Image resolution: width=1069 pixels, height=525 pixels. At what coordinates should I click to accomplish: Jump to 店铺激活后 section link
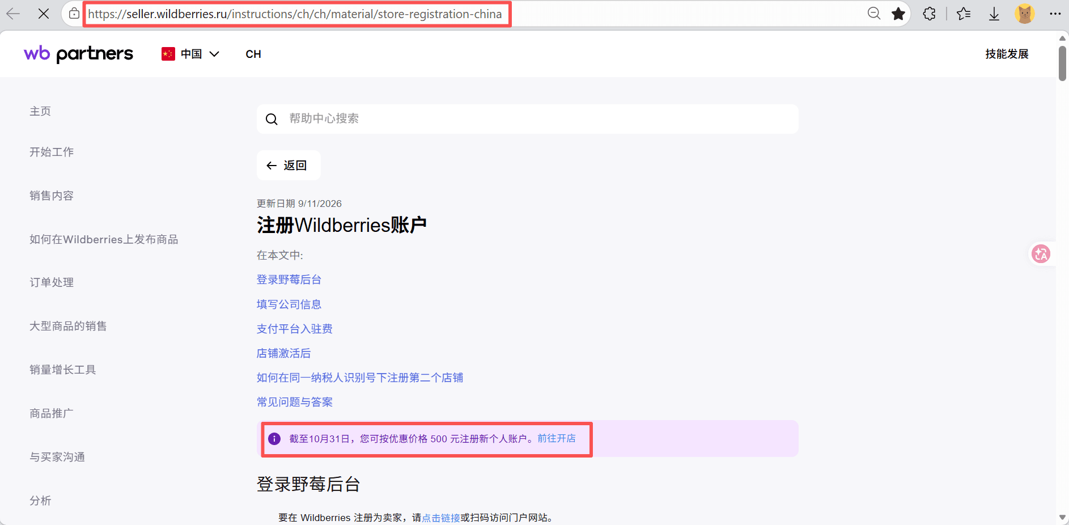283,353
